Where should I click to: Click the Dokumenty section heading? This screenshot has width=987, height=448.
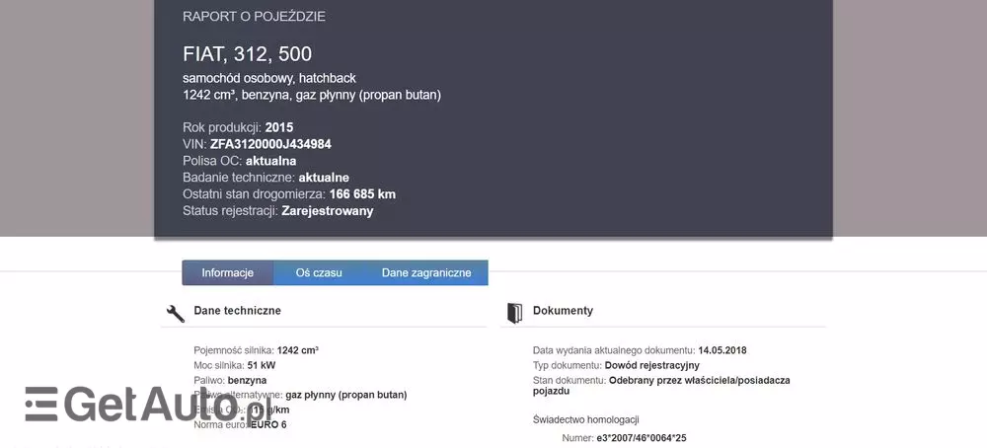click(563, 311)
